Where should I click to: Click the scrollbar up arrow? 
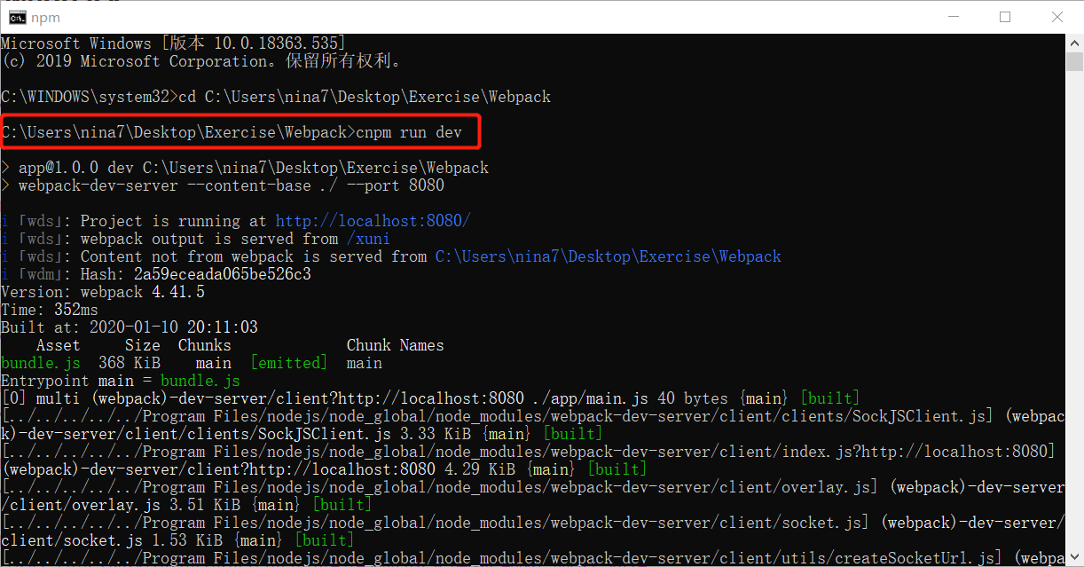tap(1074, 43)
